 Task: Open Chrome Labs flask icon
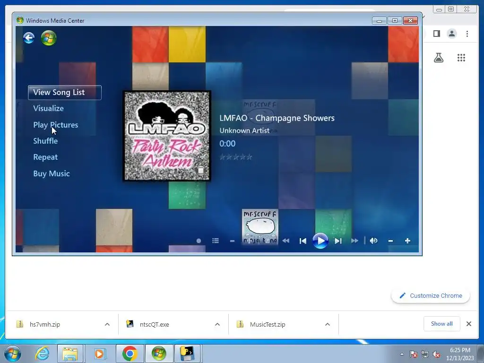[439, 58]
